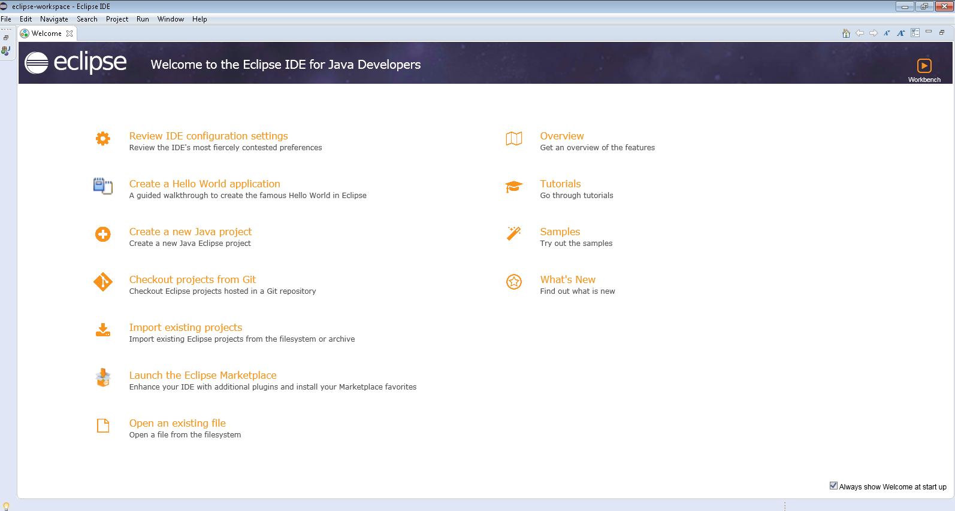
Task: Select the Welcome tab
Action: tap(47, 34)
